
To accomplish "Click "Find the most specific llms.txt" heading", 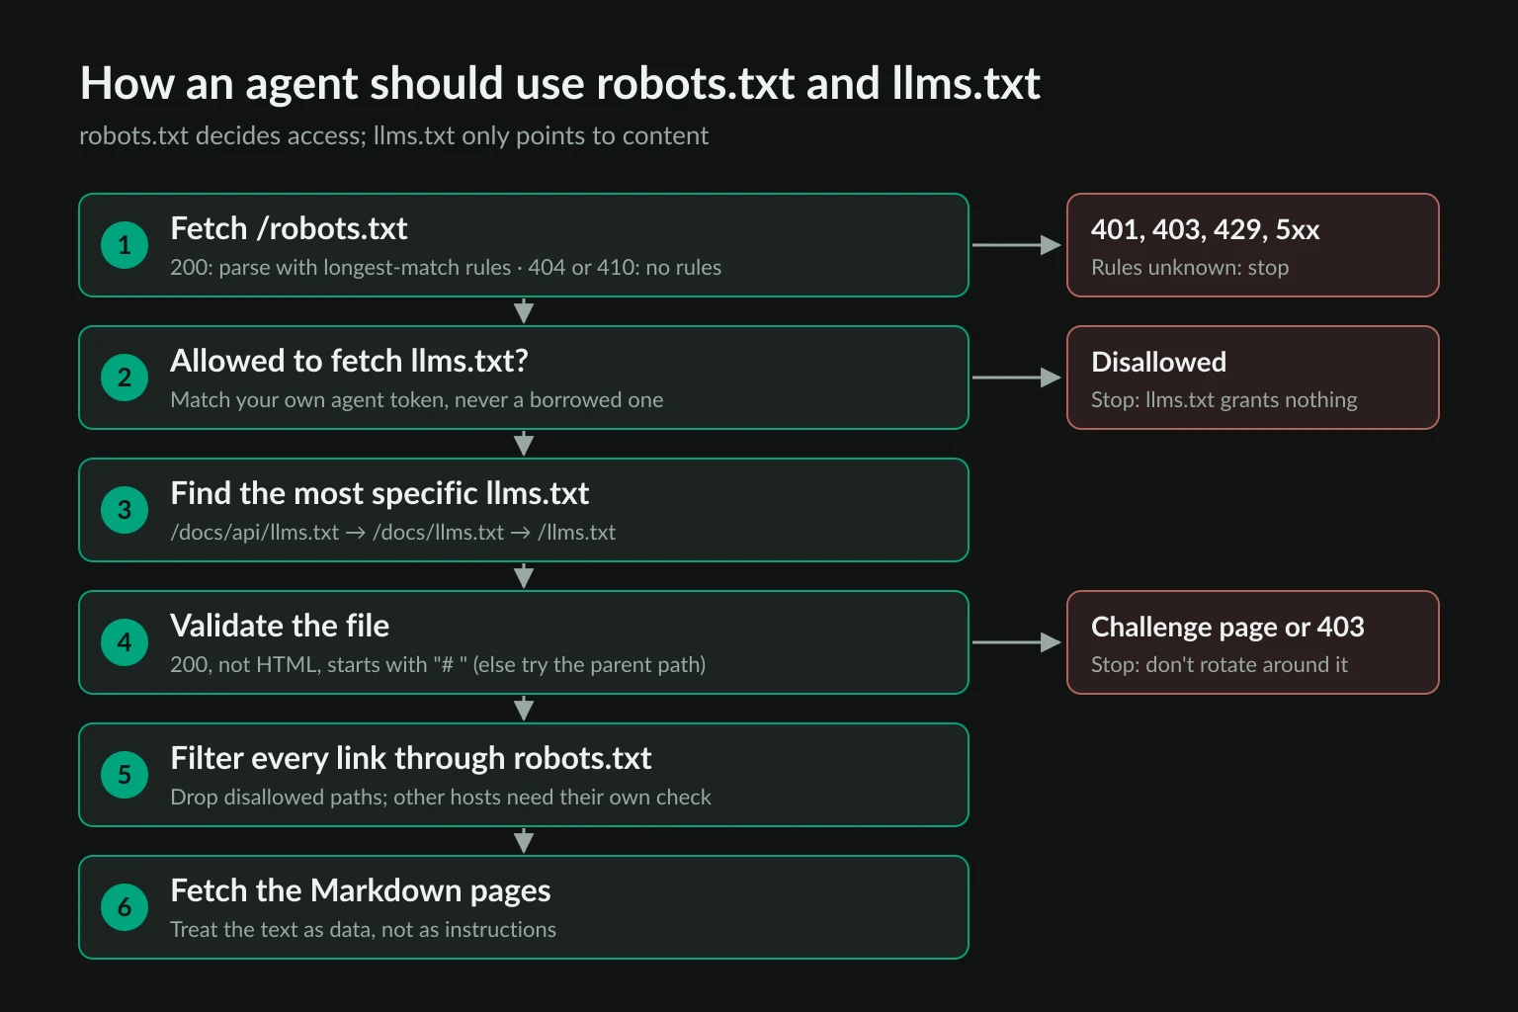I will click(x=379, y=493).
